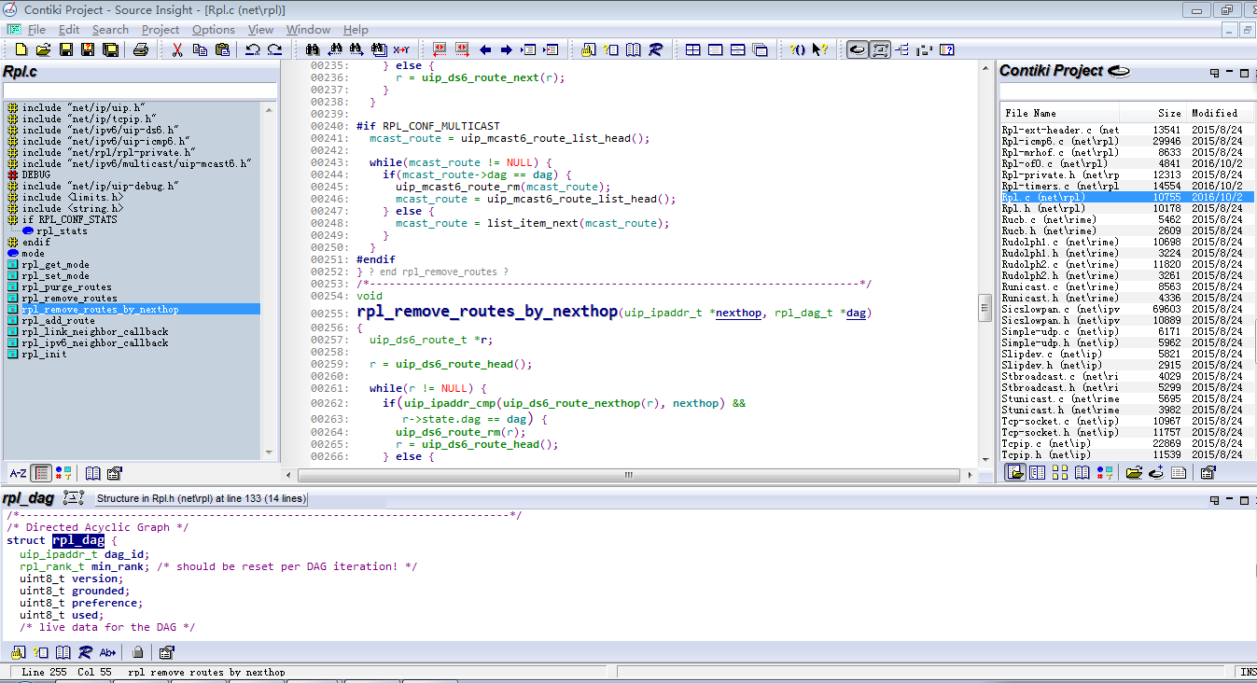Toggle the Project Window toolbar button
The height and width of the screenshot is (683, 1257).
(857, 49)
